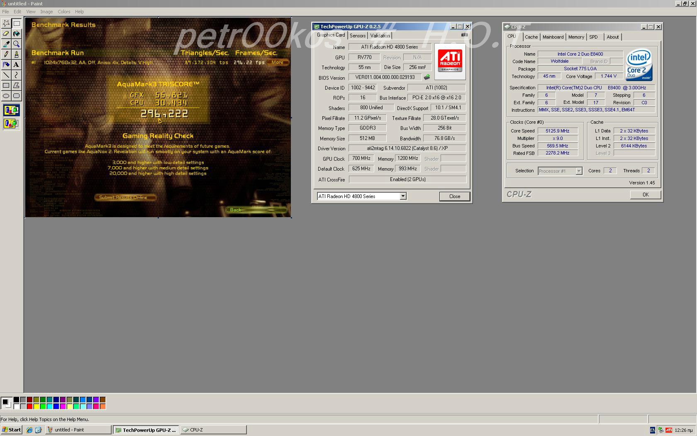Screen dimensions: 697x436
Task: Expand the ATI Radeon HD 4800 Series dropdown
Action: [x=403, y=196]
